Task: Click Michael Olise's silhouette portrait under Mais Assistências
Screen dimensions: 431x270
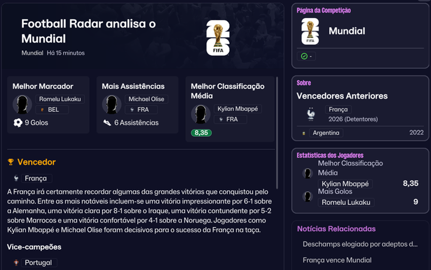Action: (x=112, y=105)
